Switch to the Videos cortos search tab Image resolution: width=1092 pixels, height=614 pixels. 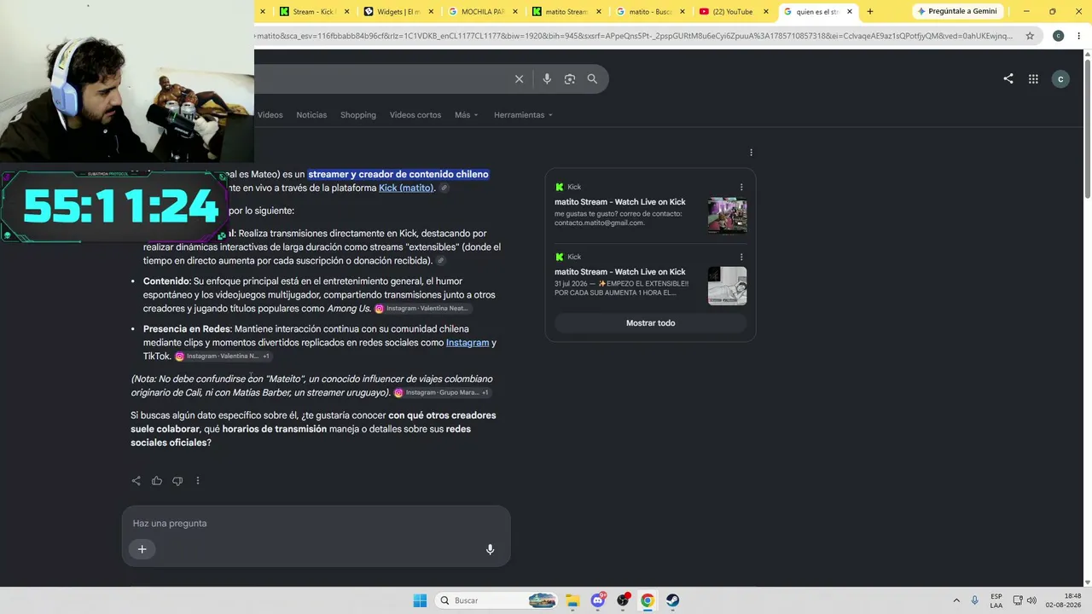(x=415, y=115)
